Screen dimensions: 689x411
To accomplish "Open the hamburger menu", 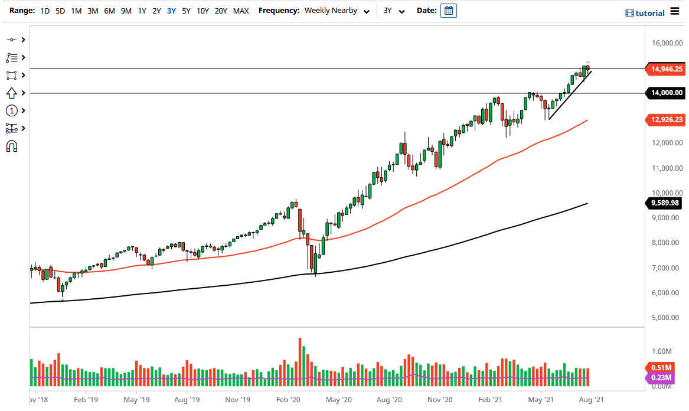I will pos(676,11).
